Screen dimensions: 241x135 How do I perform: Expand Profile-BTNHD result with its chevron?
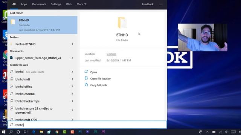pyautogui.click(x=72, y=44)
